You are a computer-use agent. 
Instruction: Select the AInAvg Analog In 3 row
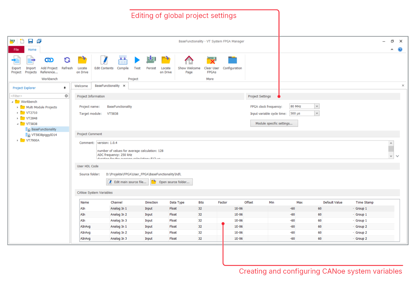(x=237, y=239)
